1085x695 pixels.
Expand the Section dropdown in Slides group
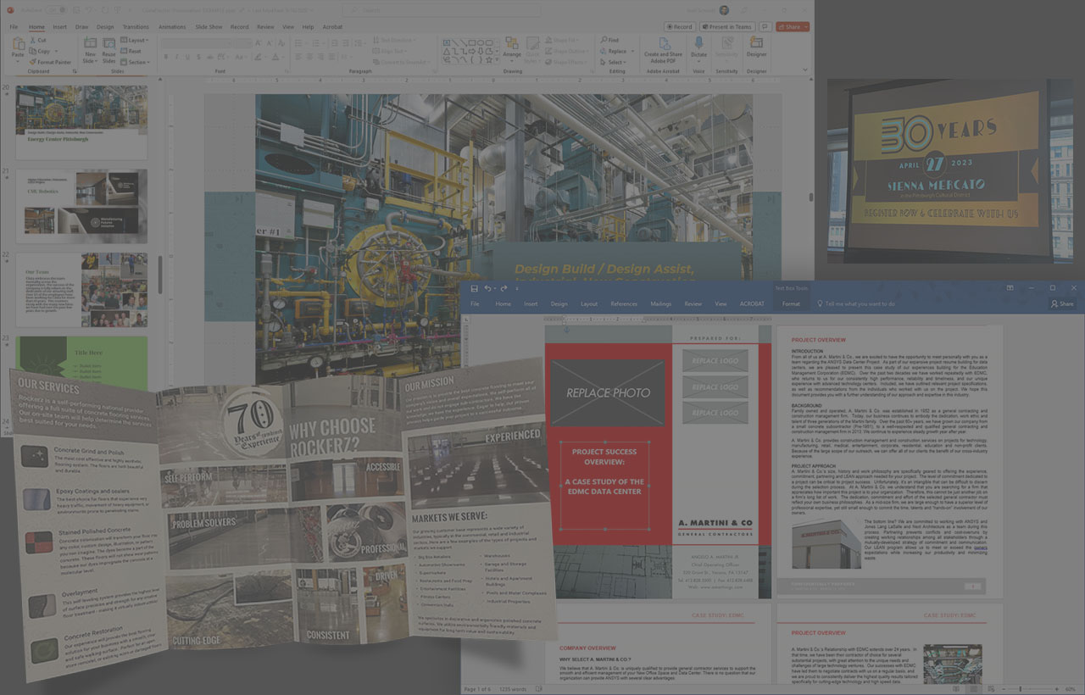pos(137,62)
